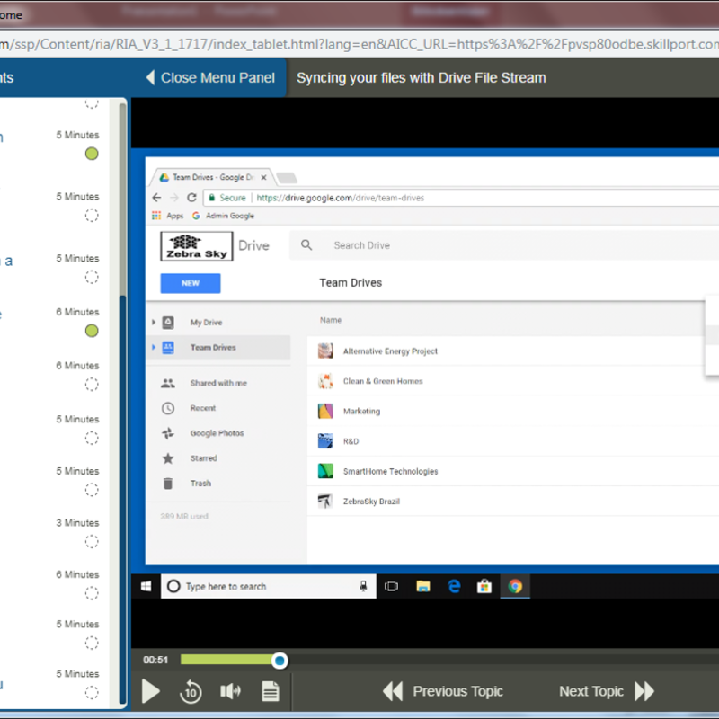
Task: Click the 389 MB used storage text
Action: [x=184, y=516]
